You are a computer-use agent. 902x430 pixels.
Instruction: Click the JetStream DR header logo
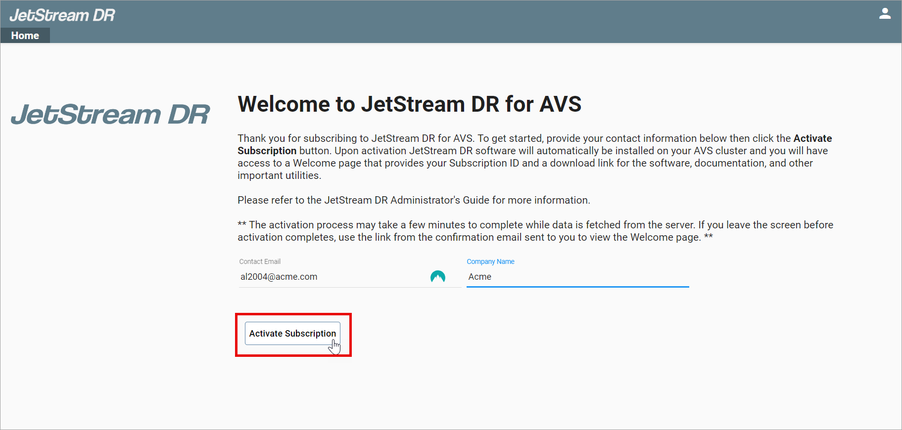[62, 15]
